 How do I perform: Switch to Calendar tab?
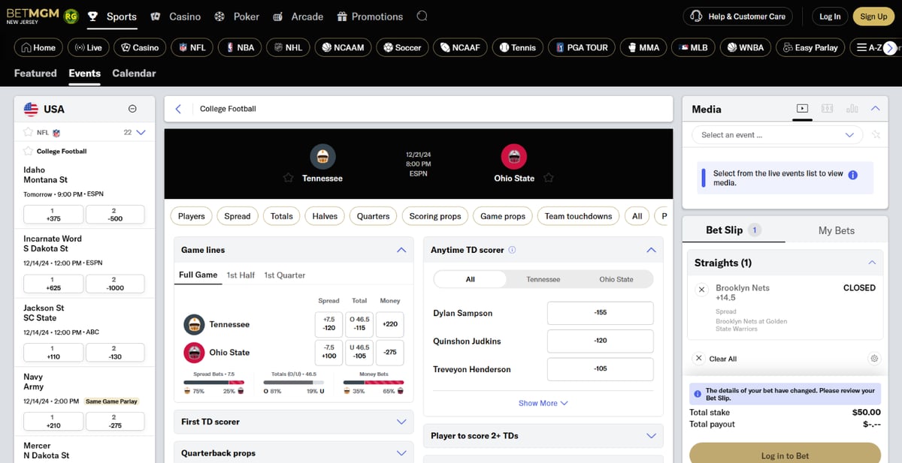pos(134,73)
